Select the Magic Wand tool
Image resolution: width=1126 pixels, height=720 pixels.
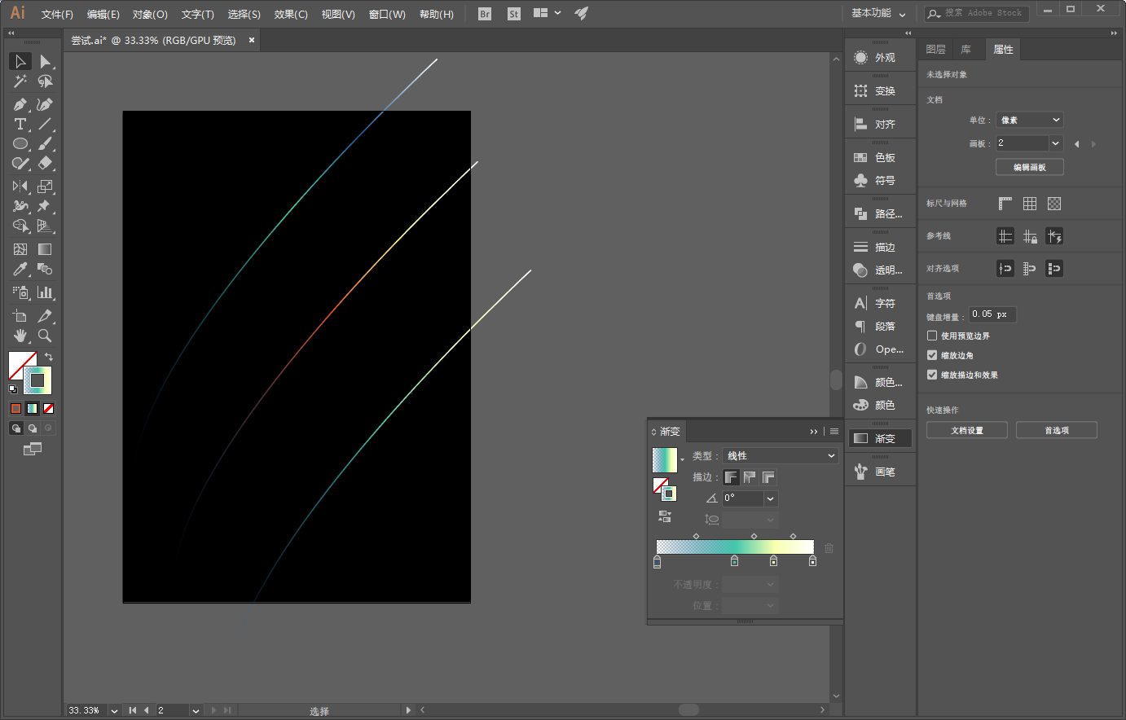click(20, 81)
